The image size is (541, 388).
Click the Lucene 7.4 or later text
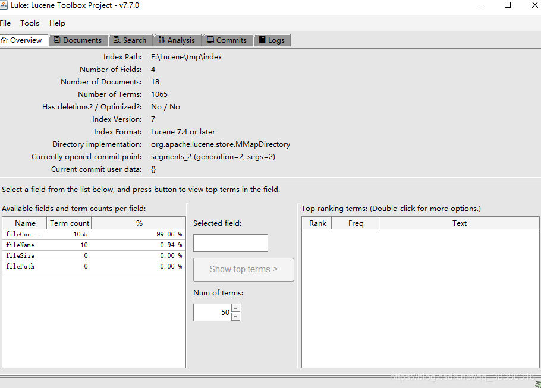tap(183, 132)
